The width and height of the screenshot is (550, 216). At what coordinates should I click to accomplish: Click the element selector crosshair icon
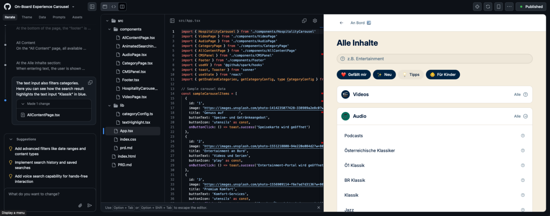[477, 7]
